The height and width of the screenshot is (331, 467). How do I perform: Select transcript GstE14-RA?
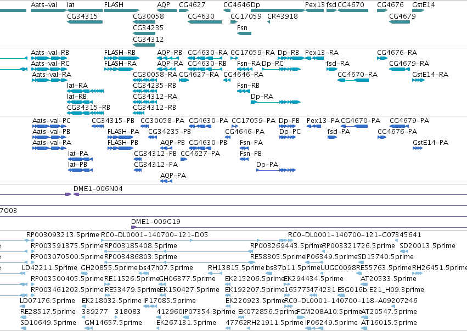pos(430,75)
